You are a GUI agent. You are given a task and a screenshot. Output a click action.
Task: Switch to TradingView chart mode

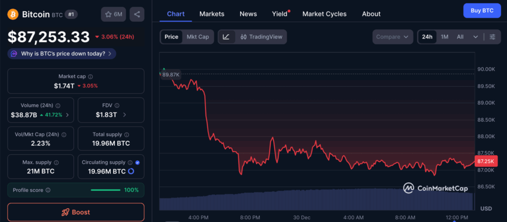(x=260, y=37)
